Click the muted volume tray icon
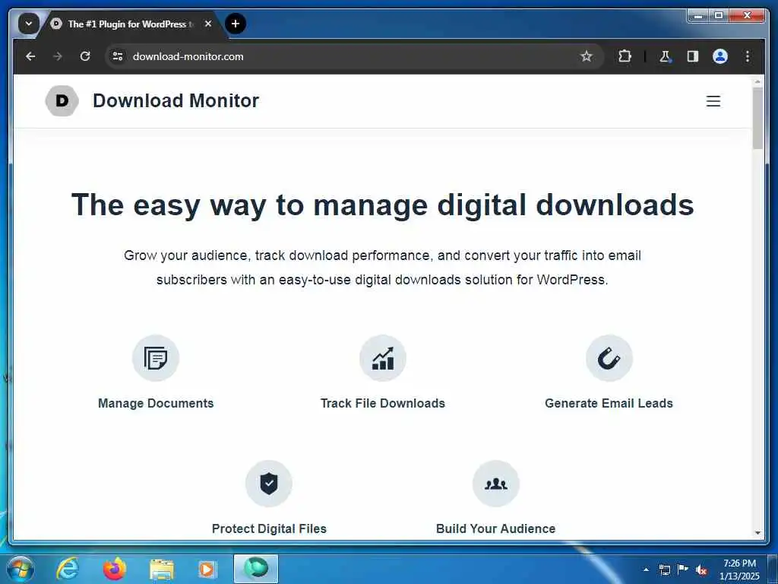Screen dimensions: 778x584 pyautogui.click(x=701, y=570)
